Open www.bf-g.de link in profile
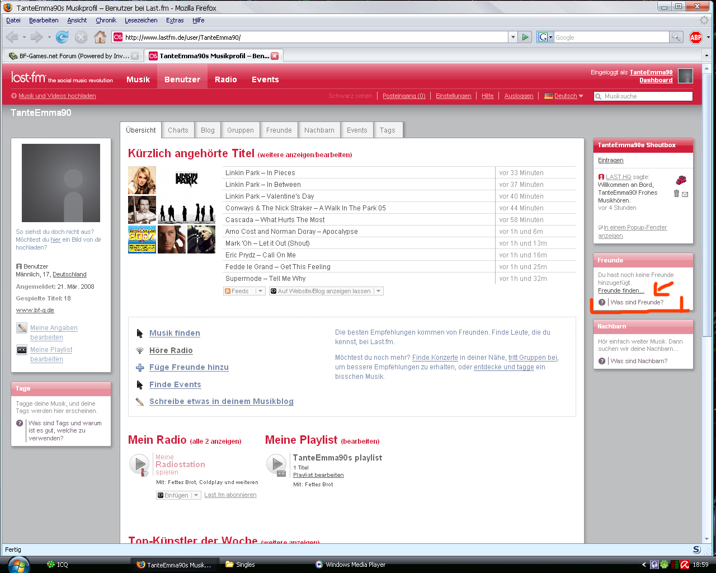Viewport: 716px width, 573px height. pos(35,310)
